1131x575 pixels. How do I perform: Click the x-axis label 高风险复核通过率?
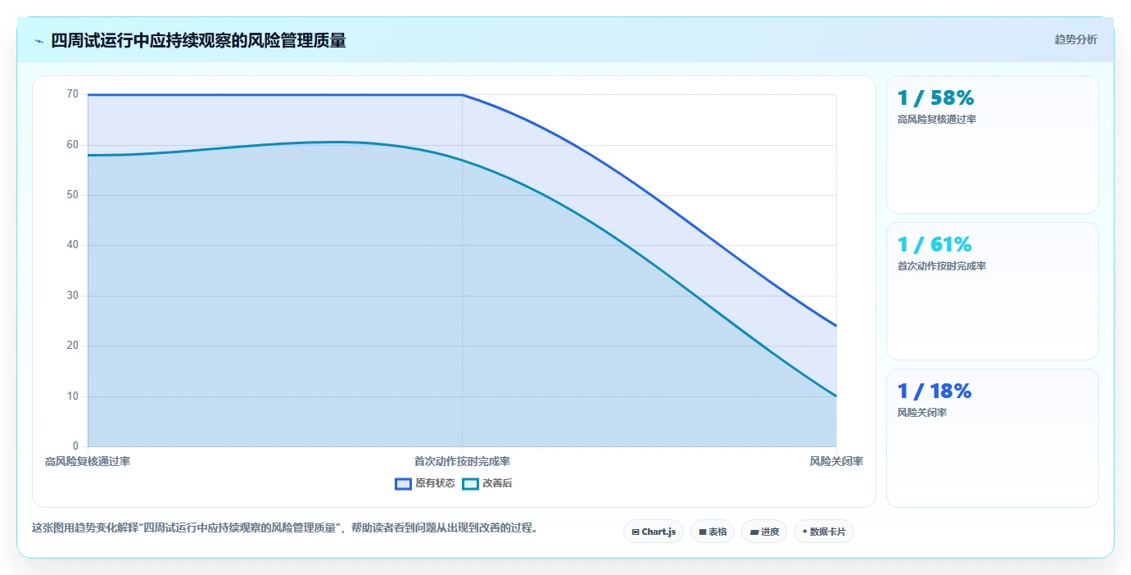coord(88,461)
